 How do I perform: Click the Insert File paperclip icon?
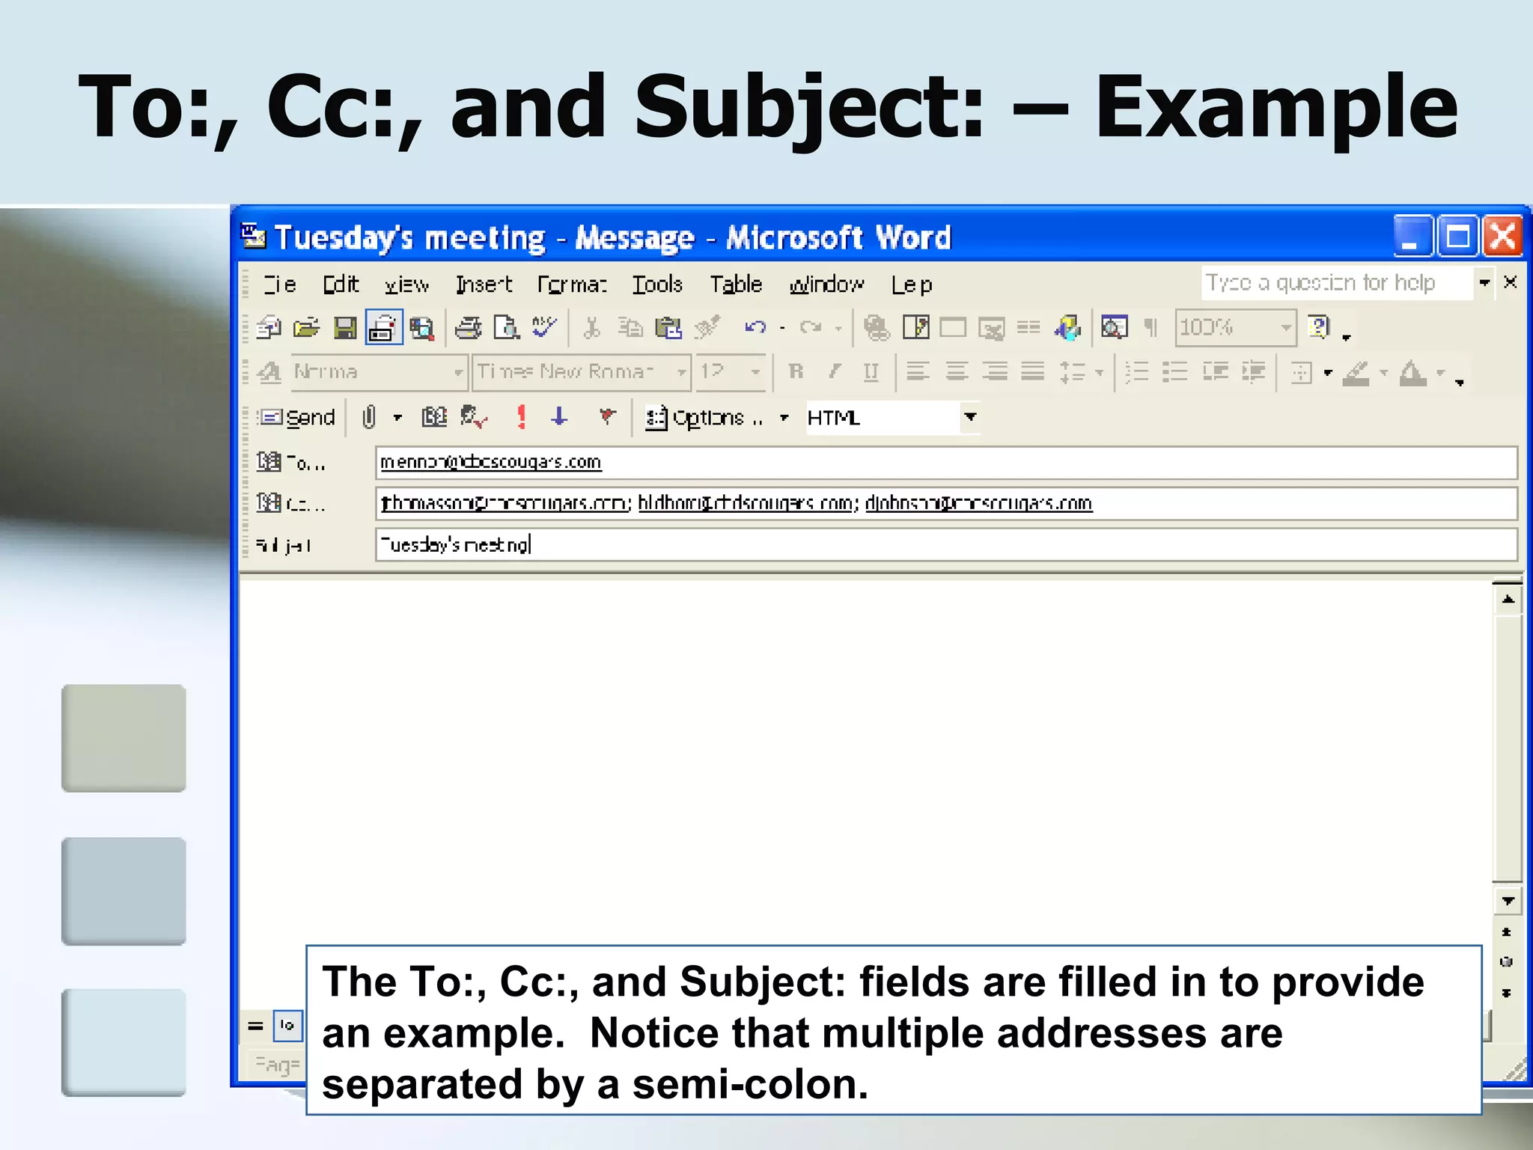[x=369, y=417]
